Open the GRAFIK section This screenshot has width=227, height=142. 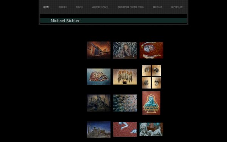pos(79,7)
